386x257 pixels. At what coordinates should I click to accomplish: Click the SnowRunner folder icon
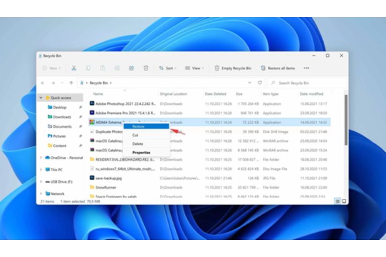pos(92,187)
